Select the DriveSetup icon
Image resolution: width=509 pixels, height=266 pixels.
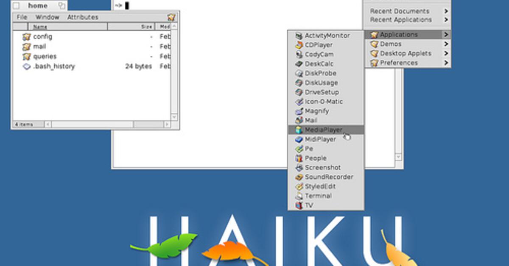coord(299,92)
